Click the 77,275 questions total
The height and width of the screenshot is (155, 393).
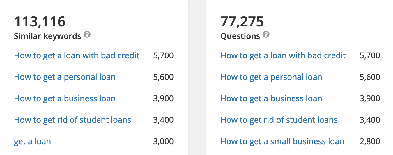coord(242,22)
